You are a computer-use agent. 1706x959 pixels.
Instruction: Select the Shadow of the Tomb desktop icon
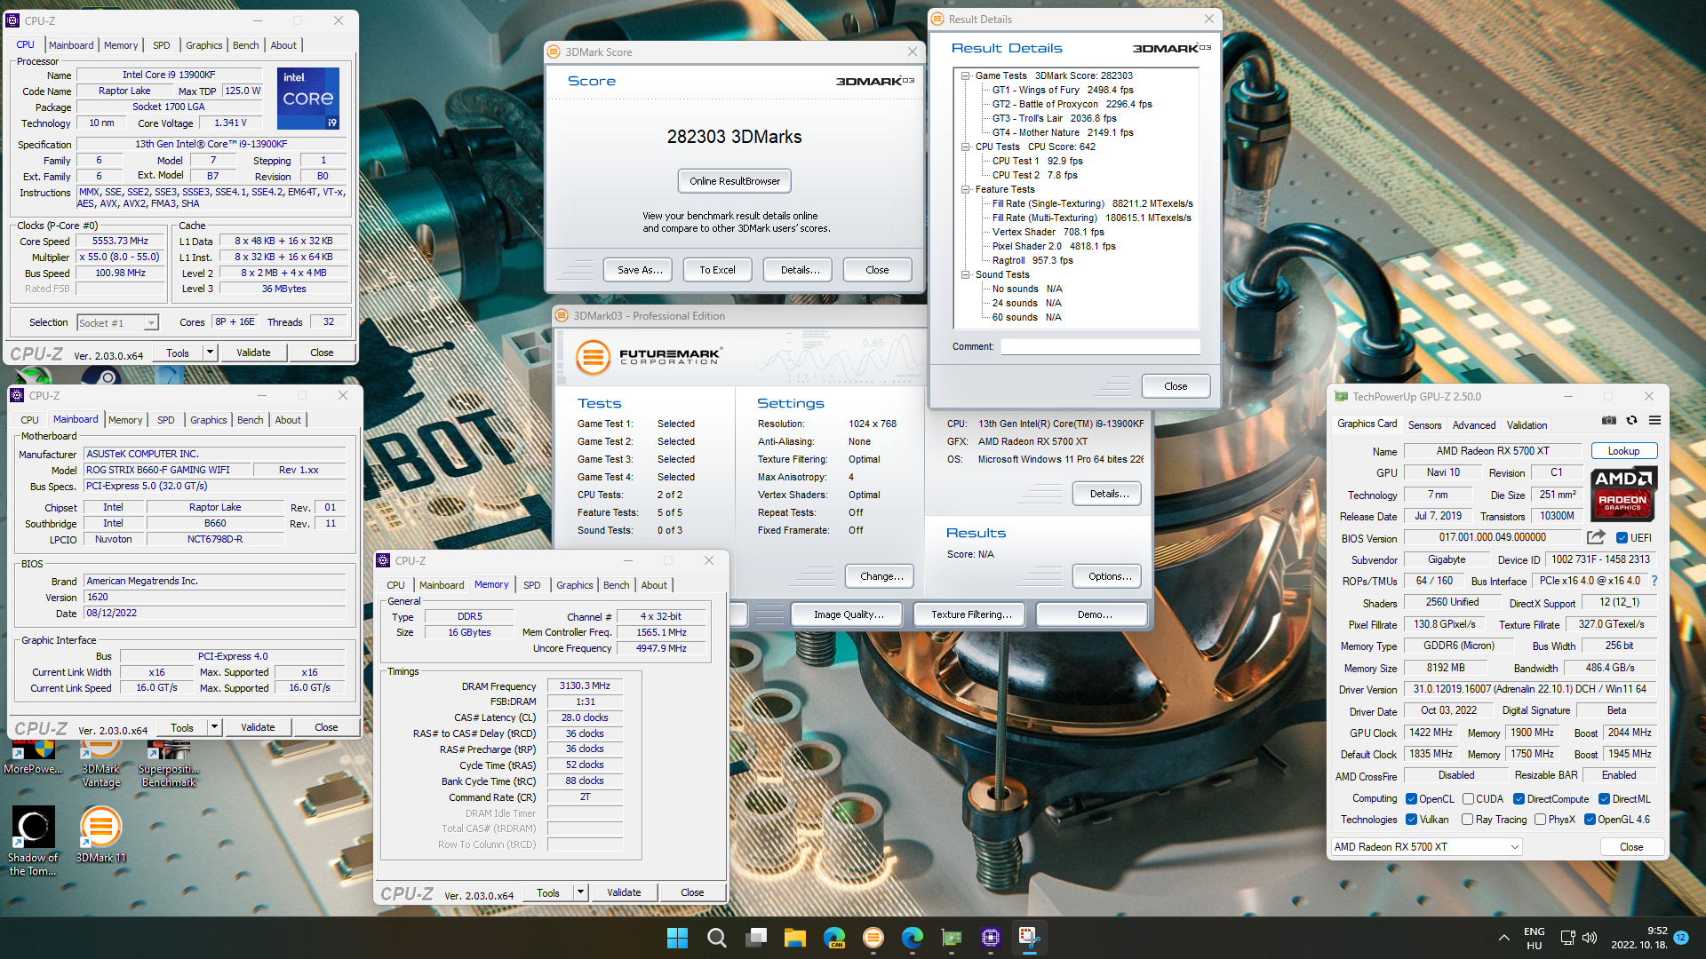point(33,841)
